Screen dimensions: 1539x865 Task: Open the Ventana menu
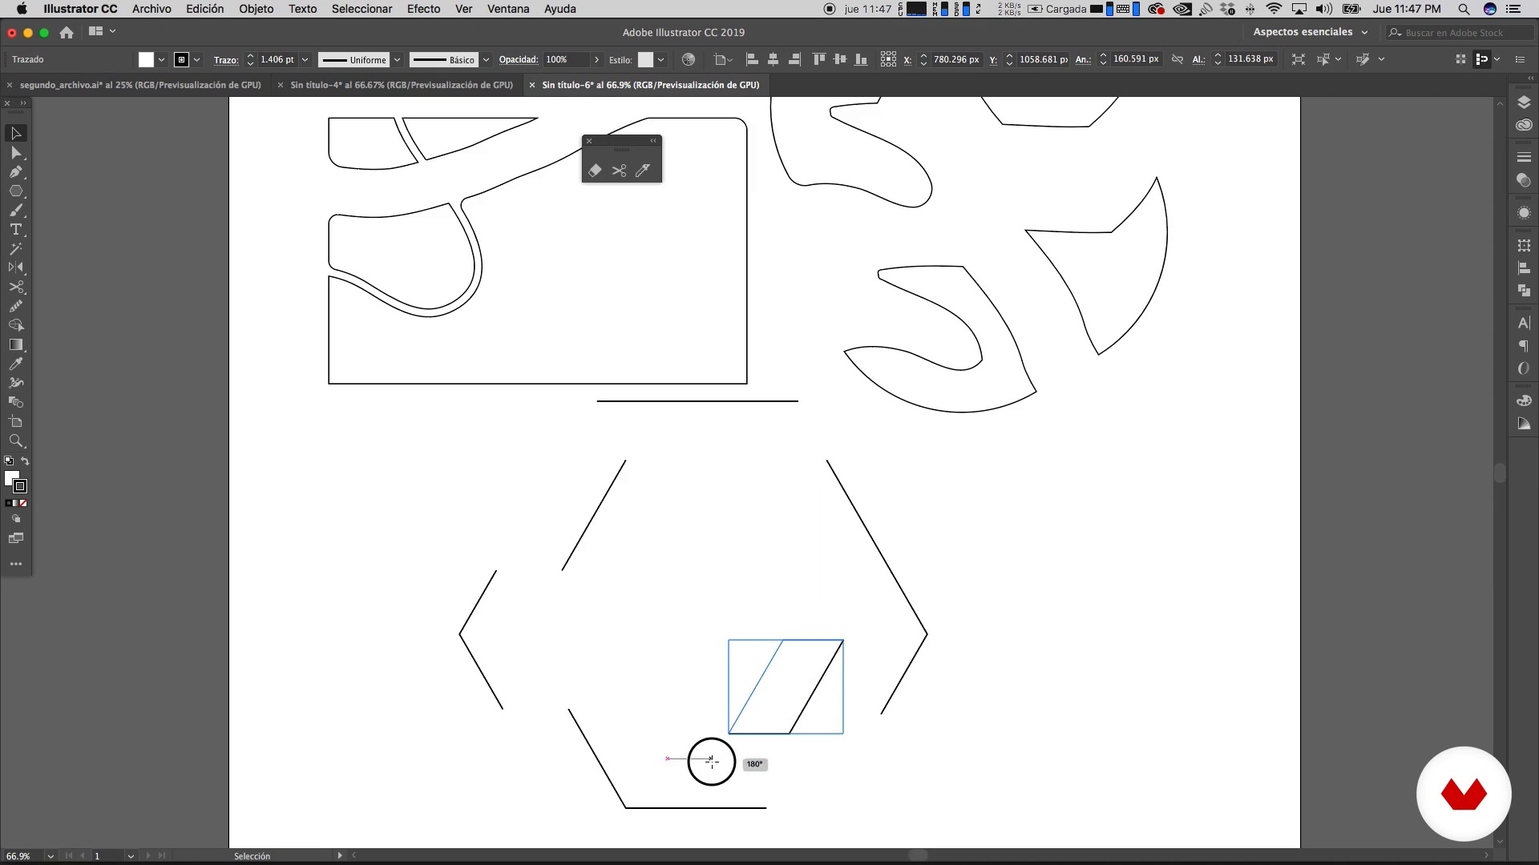pyautogui.click(x=508, y=9)
